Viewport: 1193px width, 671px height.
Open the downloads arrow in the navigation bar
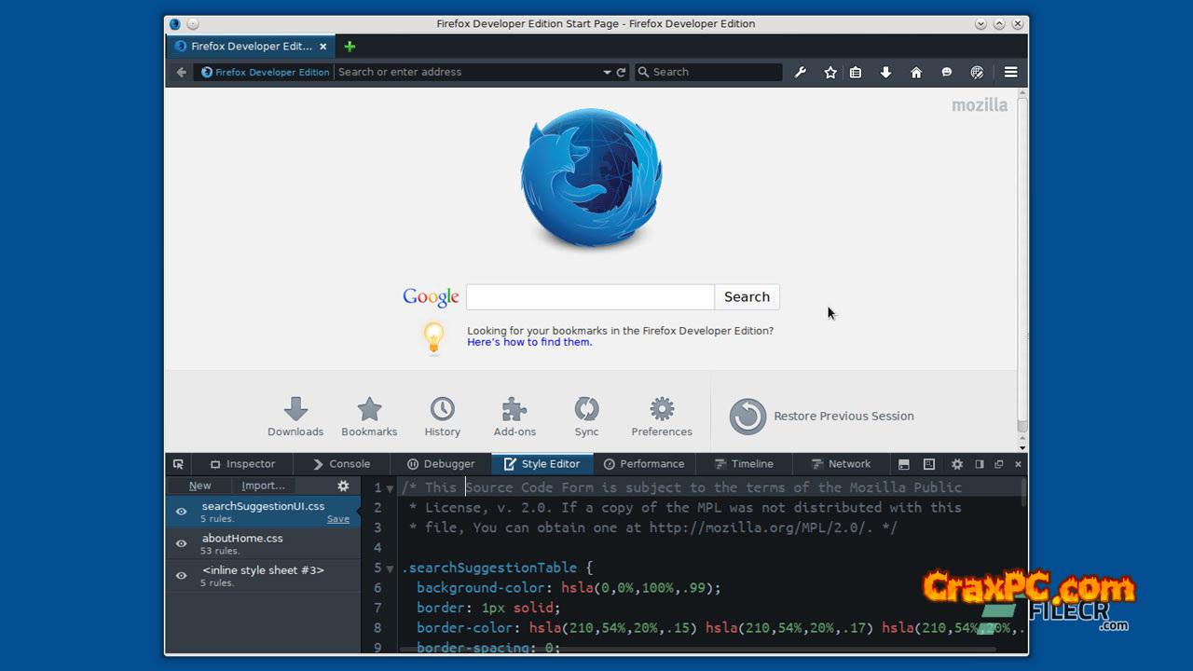point(885,72)
